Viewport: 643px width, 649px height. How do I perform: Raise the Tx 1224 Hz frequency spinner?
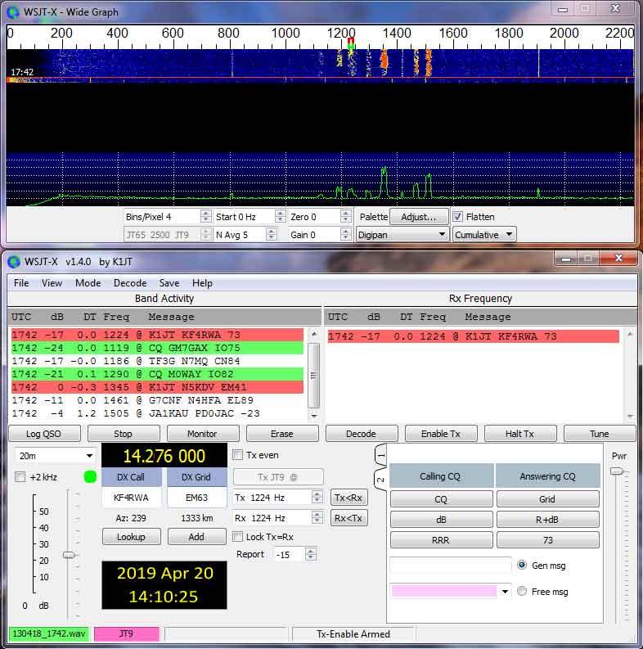tap(317, 494)
